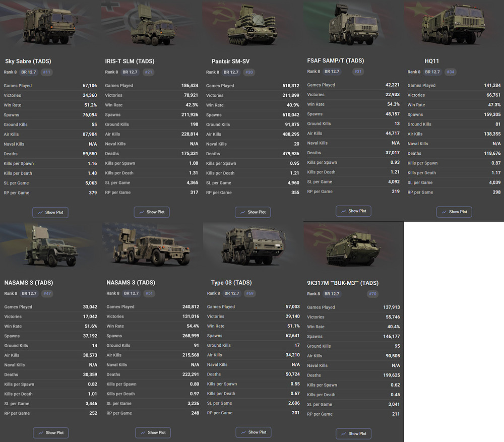504x442 pixels.
Task: Select the #69 badge on Type 03
Action: [250, 293]
